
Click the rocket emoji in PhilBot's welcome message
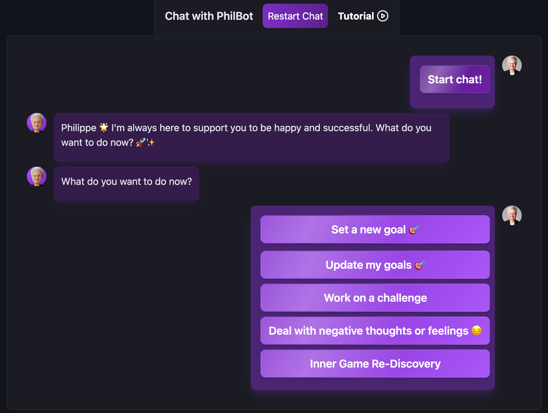(141, 142)
